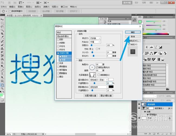176x136 pixels.
Task: Open the 文件(F) menu
Action: pyautogui.click(x=4, y=7)
